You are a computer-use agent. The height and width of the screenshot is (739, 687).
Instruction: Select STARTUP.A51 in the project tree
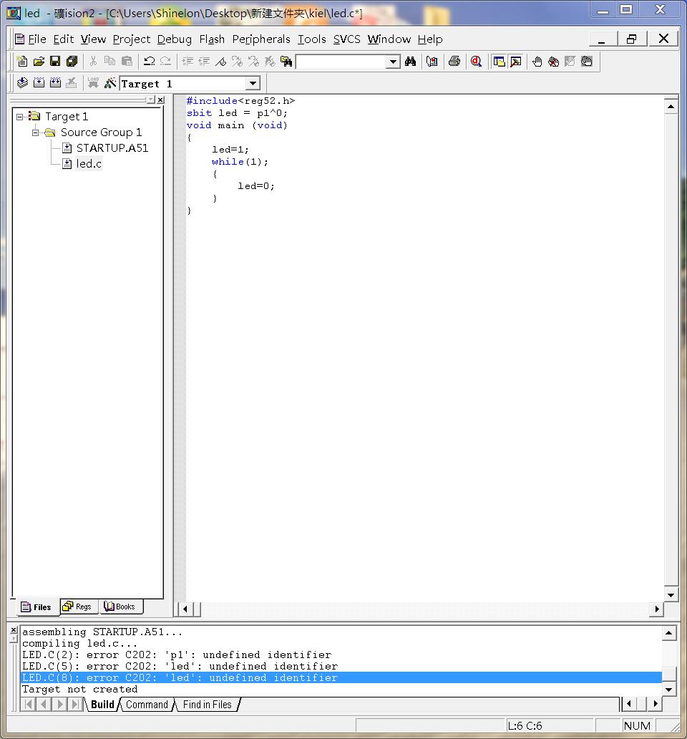pos(112,148)
